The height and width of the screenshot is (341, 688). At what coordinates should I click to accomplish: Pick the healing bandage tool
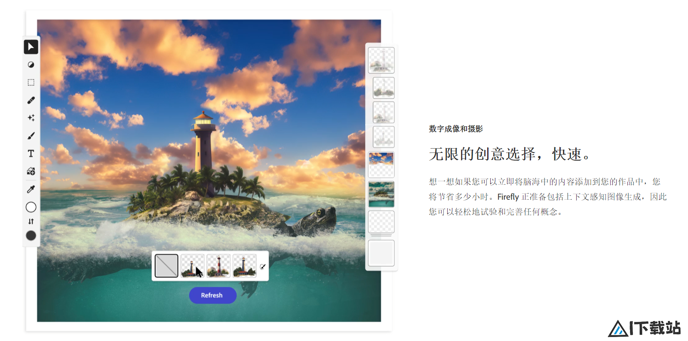[31, 100]
